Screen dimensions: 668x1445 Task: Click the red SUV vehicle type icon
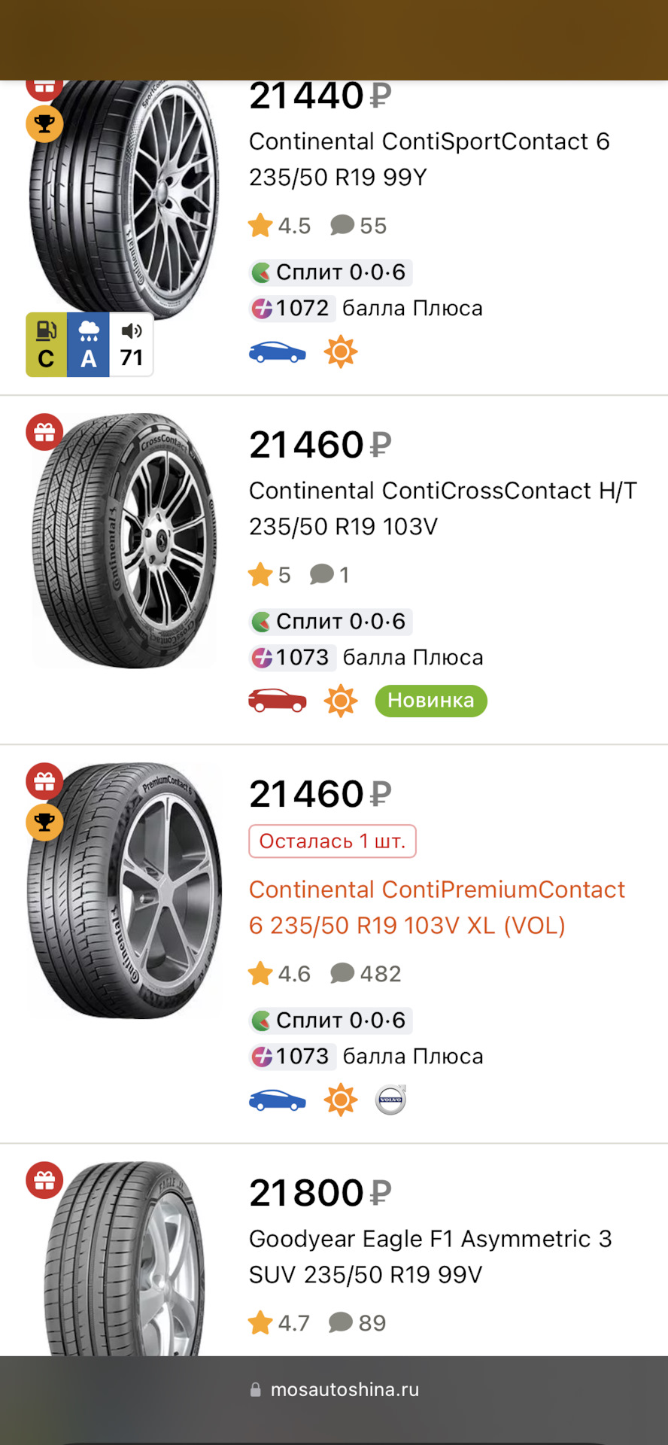point(278,701)
